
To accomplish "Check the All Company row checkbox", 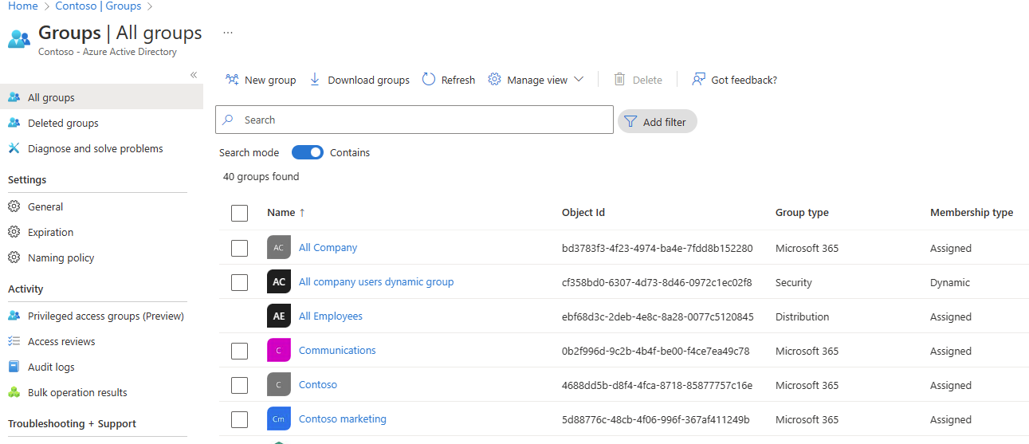I will (239, 248).
